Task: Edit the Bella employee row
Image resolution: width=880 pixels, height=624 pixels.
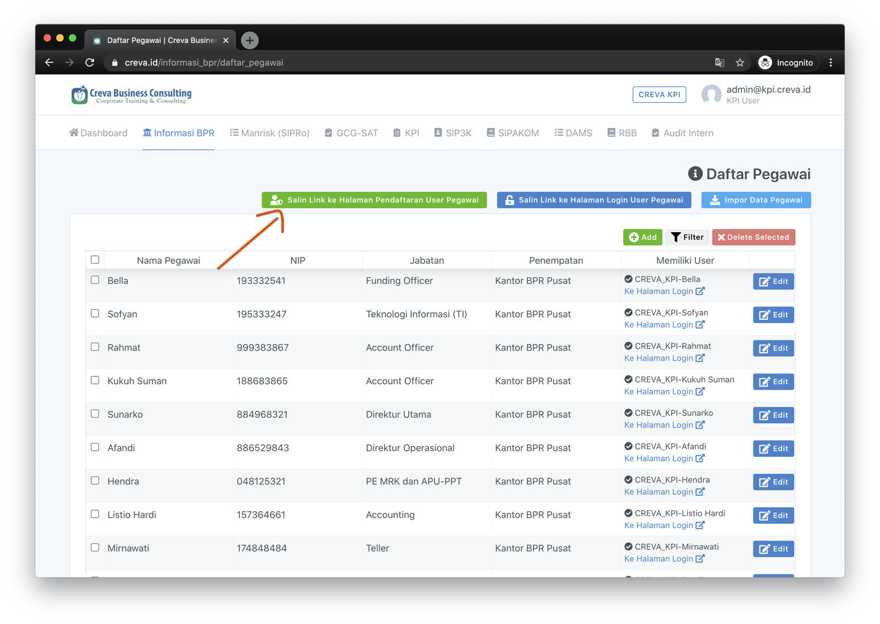Action: [x=773, y=282]
